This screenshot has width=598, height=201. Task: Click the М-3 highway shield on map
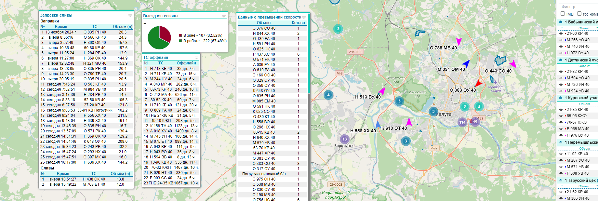point(339,73)
